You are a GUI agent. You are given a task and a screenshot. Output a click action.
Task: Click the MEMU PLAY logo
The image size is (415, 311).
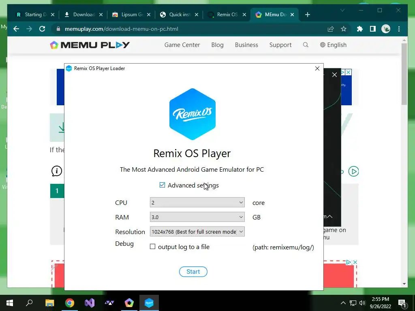point(90,45)
